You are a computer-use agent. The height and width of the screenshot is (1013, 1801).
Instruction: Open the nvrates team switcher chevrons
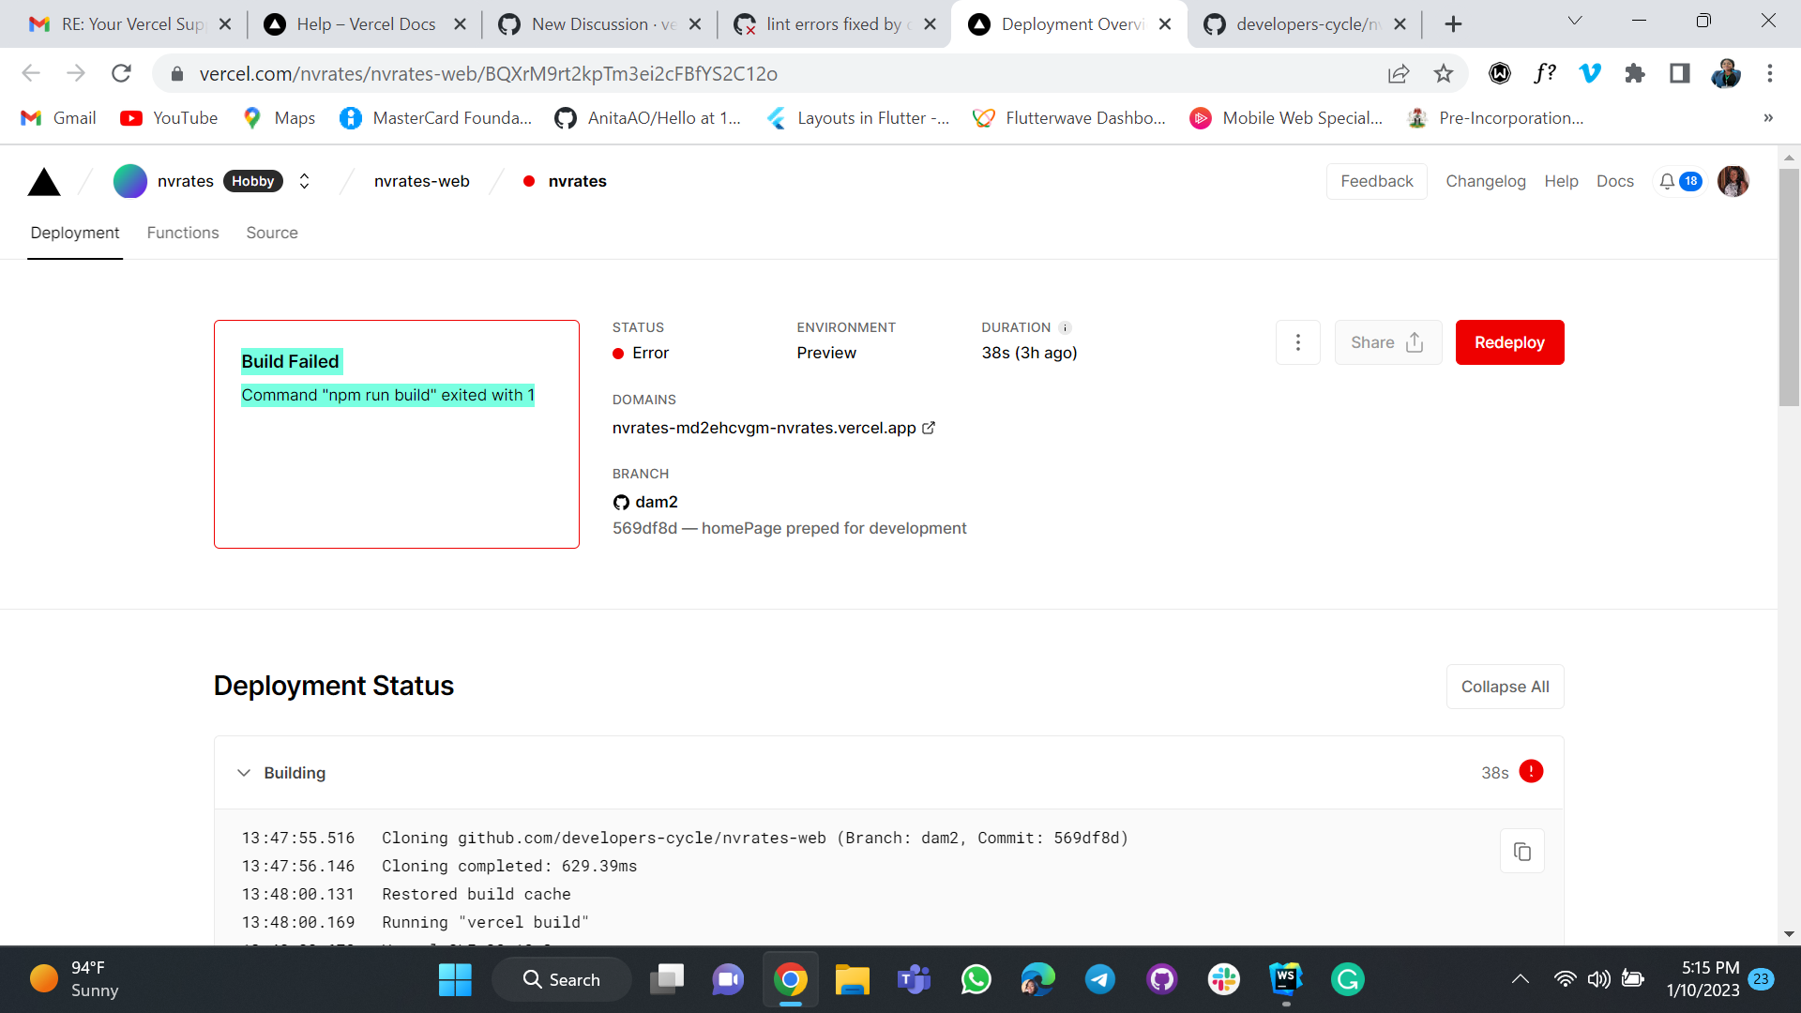[304, 181]
